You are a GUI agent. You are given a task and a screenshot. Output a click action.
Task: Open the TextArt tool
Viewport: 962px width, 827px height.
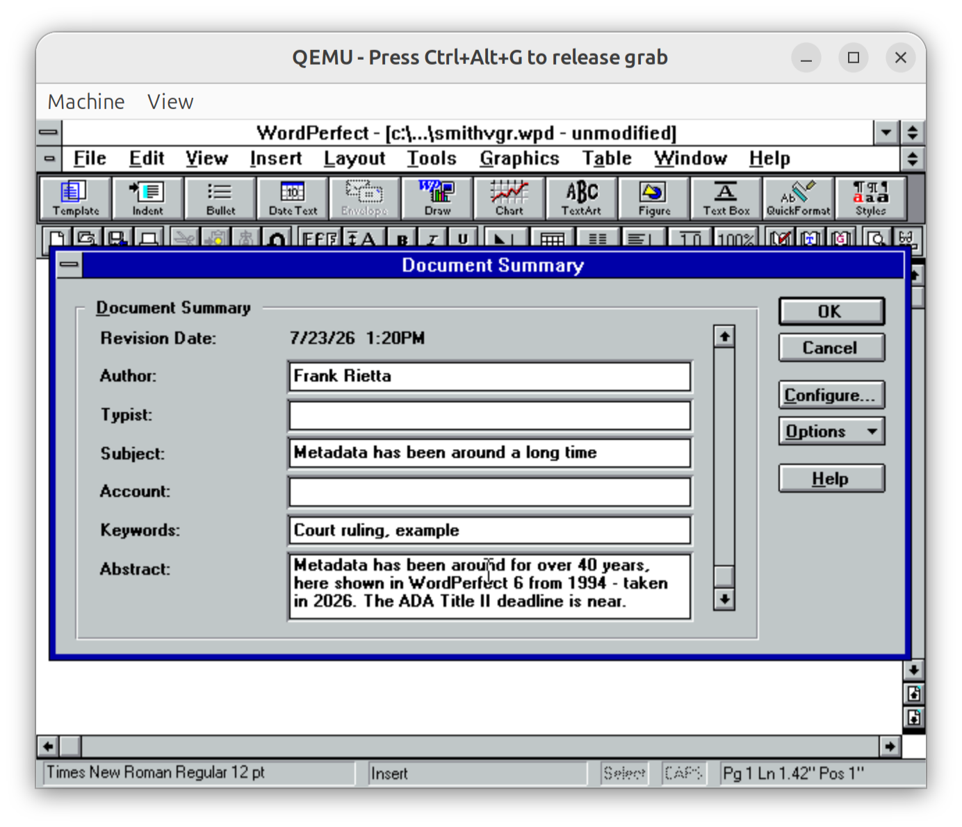[582, 198]
